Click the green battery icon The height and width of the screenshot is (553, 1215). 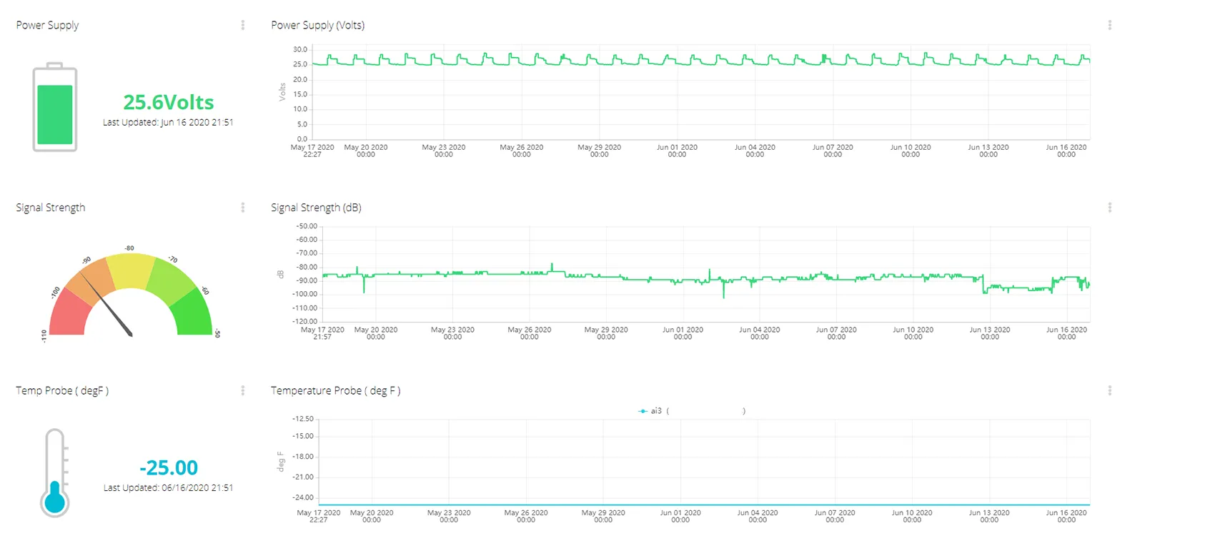pyautogui.click(x=55, y=107)
